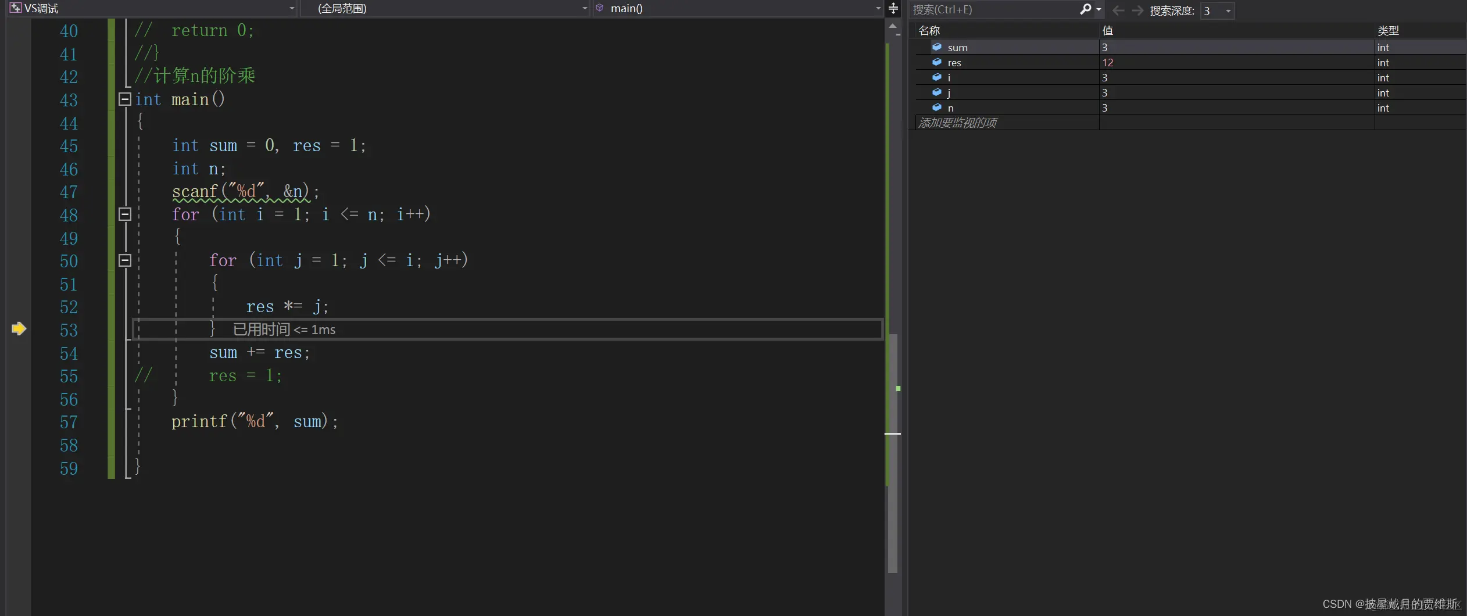Click the n variable icon in watch list
The image size is (1467, 616).
937,107
